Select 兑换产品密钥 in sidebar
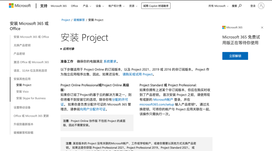 click(x=22, y=45)
